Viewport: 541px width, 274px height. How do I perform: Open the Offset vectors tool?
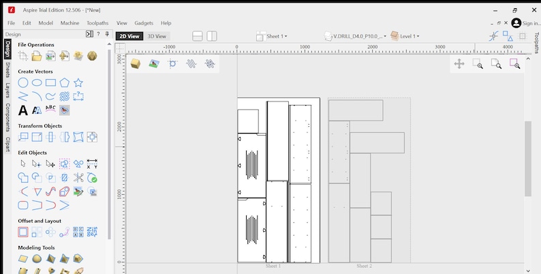(23, 232)
